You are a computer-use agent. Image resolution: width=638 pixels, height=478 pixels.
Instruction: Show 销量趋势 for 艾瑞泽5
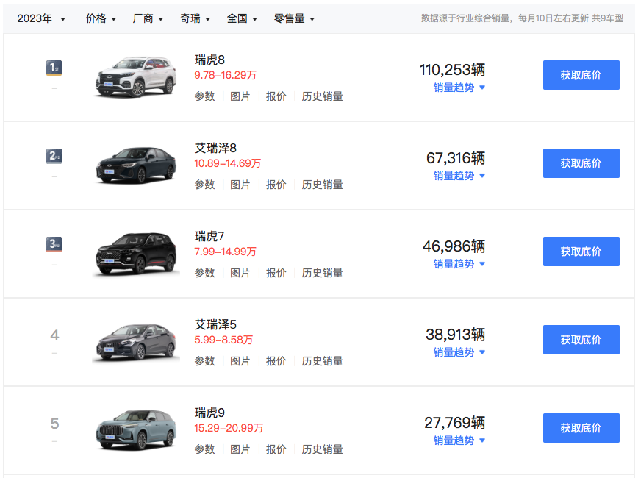[x=459, y=352]
